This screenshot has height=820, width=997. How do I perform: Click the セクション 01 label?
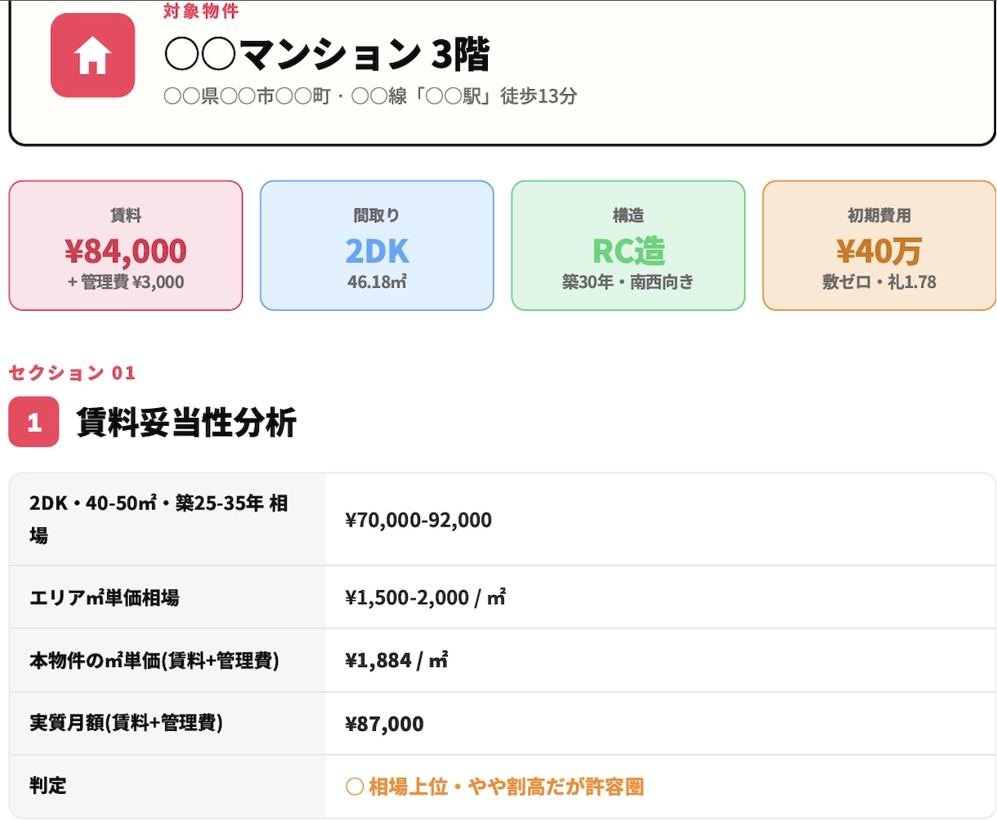click(x=72, y=373)
